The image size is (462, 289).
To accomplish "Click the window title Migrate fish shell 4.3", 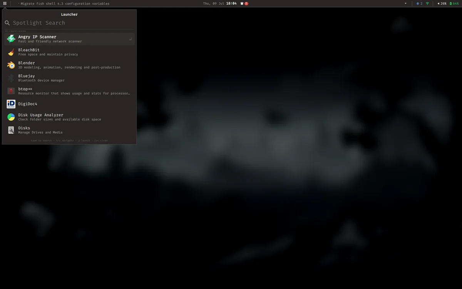I will (65, 3).
